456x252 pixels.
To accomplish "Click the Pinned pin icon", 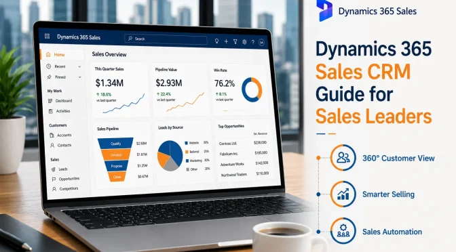I will click(49, 77).
